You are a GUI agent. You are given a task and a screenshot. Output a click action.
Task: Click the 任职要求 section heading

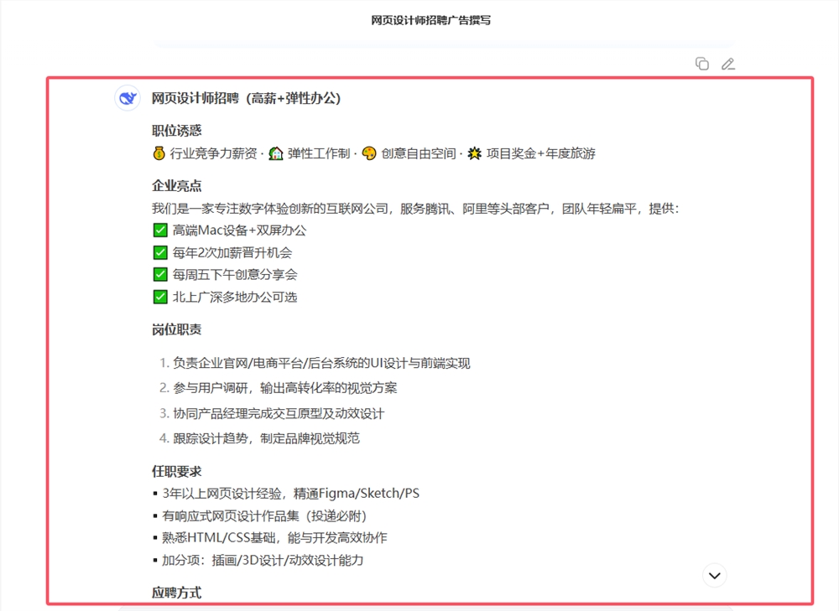176,471
